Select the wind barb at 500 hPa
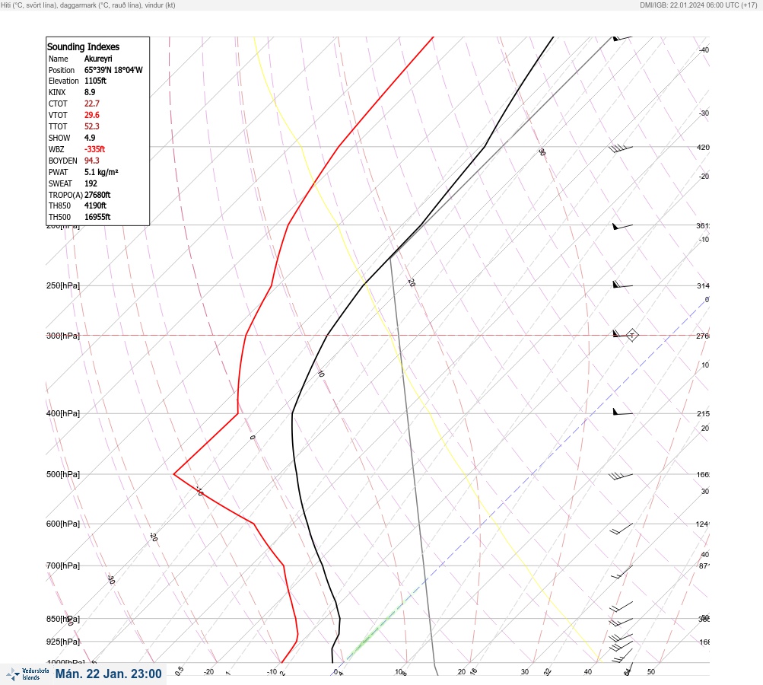763x685 pixels. point(621,476)
